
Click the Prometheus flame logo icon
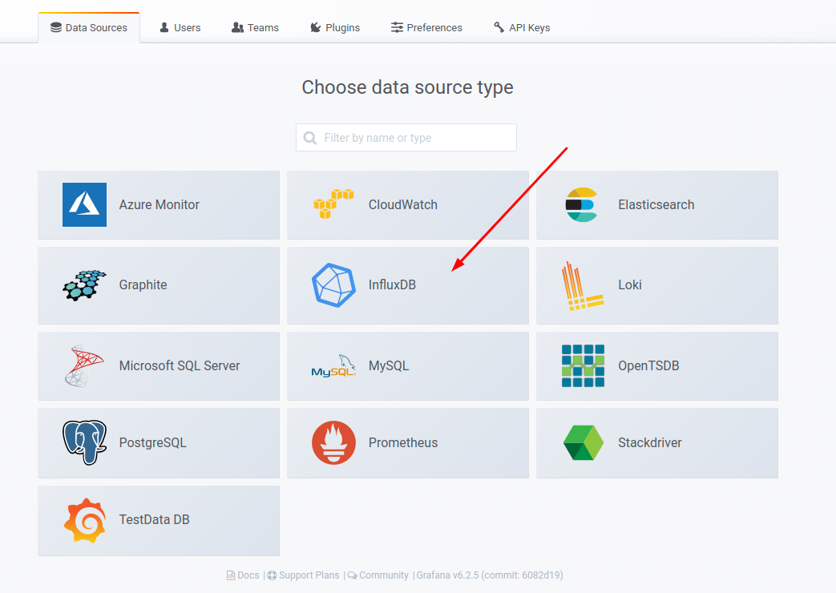click(333, 442)
